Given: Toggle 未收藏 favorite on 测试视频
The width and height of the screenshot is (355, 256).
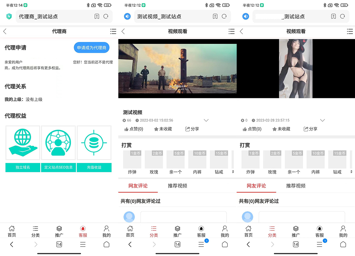Looking at the screenshot, I should tap(163, 129).
